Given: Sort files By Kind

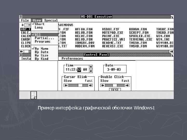Looking at the screenshot, I should [45, 59].
